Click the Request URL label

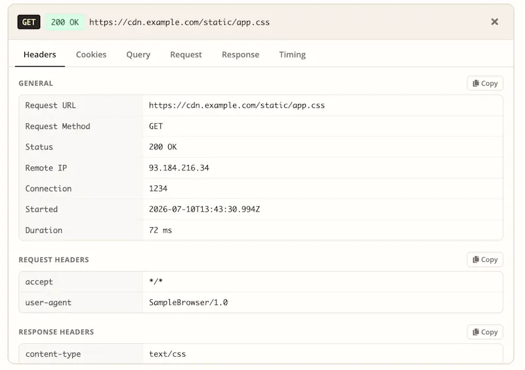tap(51, 105)
